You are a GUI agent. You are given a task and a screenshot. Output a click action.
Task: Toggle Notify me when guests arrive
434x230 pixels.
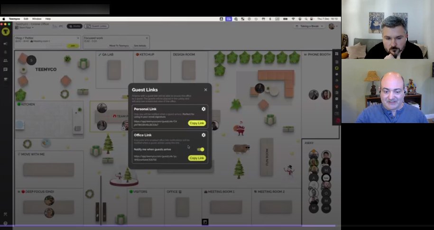click(x=201, y=149)
